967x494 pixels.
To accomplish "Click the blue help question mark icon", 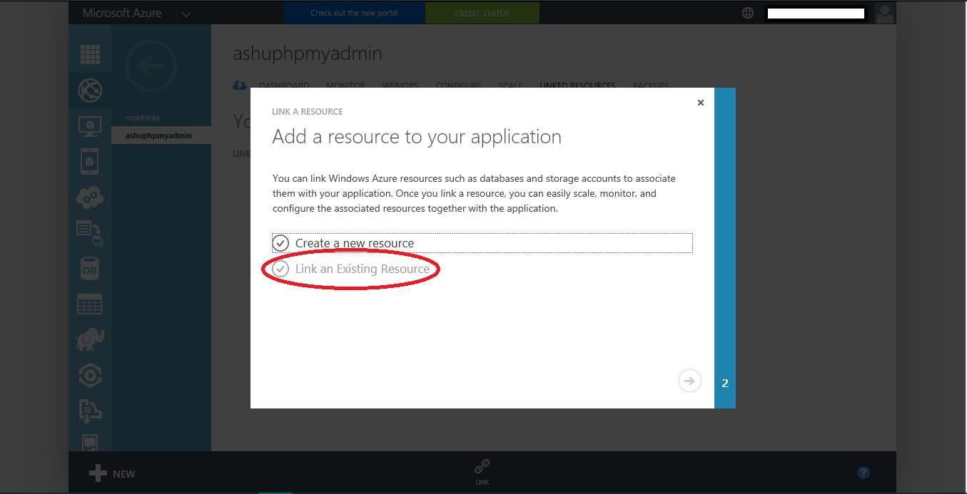I will coord(864,473).
